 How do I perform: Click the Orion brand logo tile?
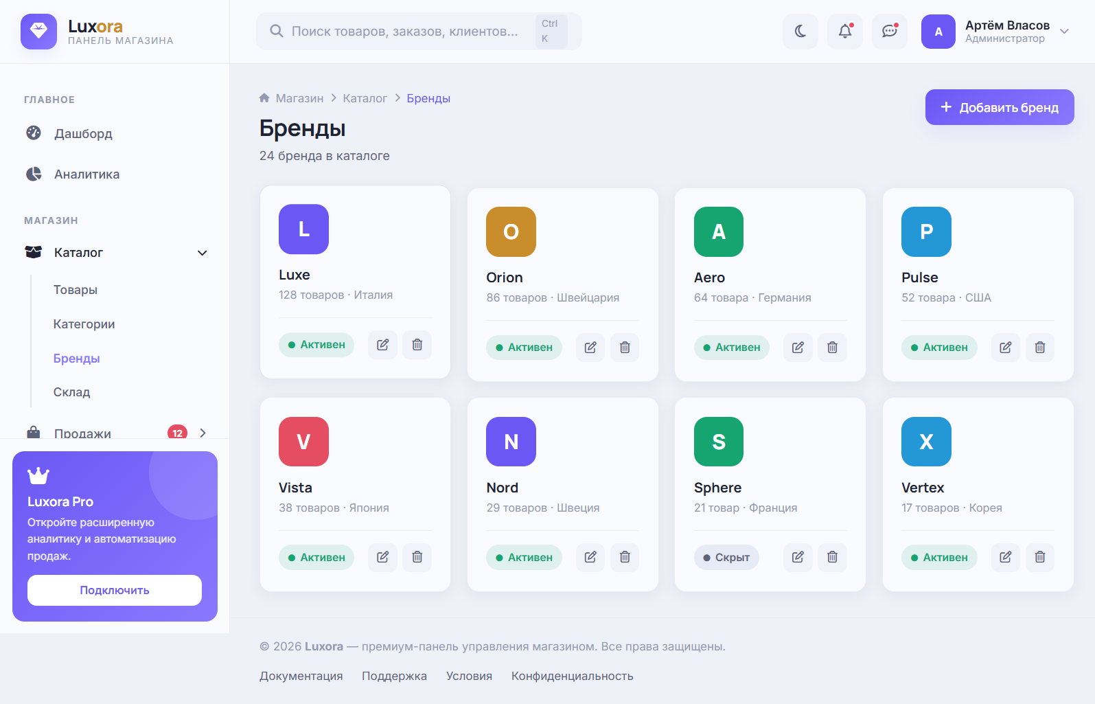click(x=511, y=232)
